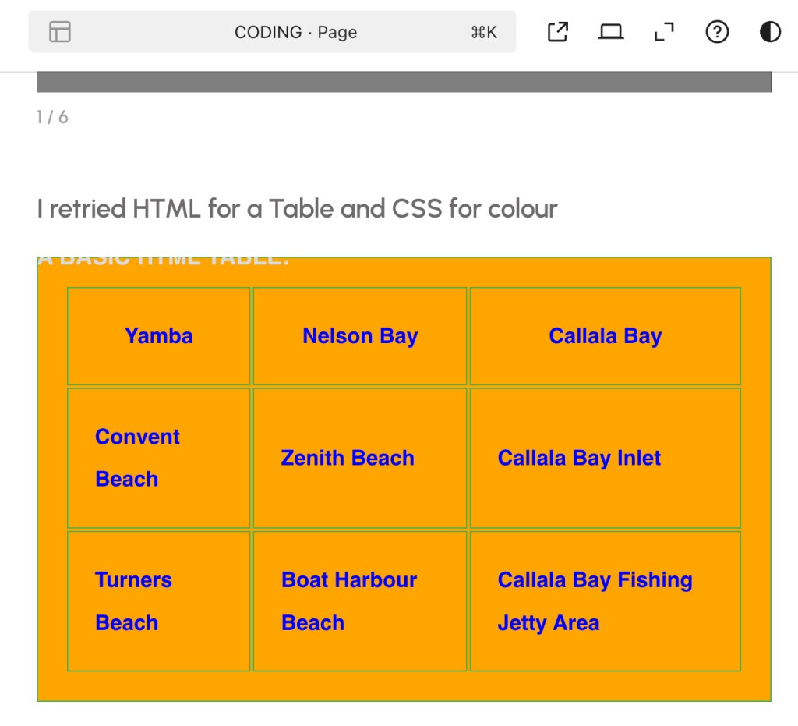Toggle dark and light theme
Image resolution: width=798 pixels, height=726 pixels.
pyautogui.click(x=770, y=32)
